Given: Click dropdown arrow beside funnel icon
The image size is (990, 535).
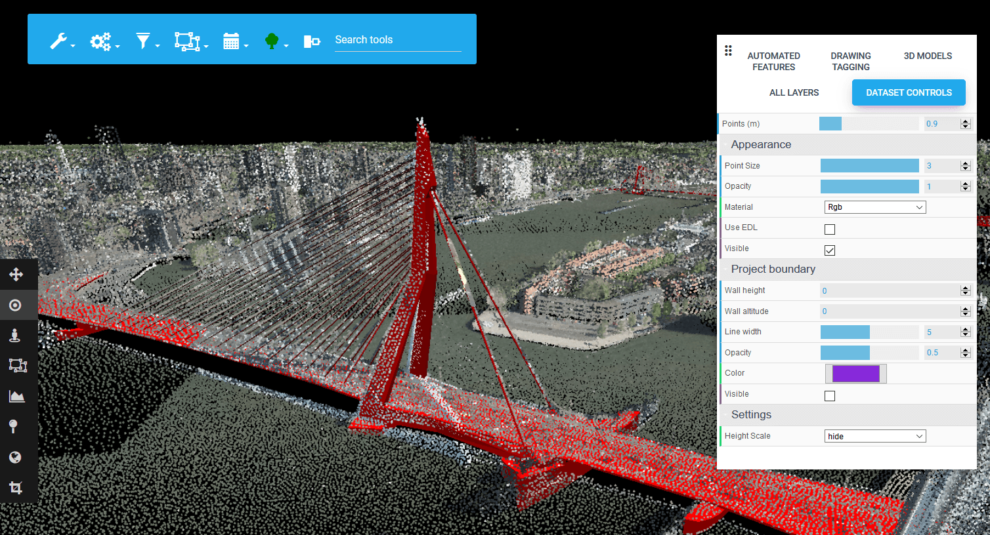Looking at the screenshot, I should point(158,46).
